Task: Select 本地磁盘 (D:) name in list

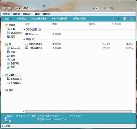Action: (x=35, y=44)
